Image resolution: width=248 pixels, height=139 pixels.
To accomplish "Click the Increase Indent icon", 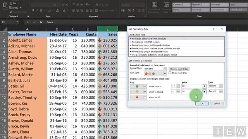I will [91, 10].
